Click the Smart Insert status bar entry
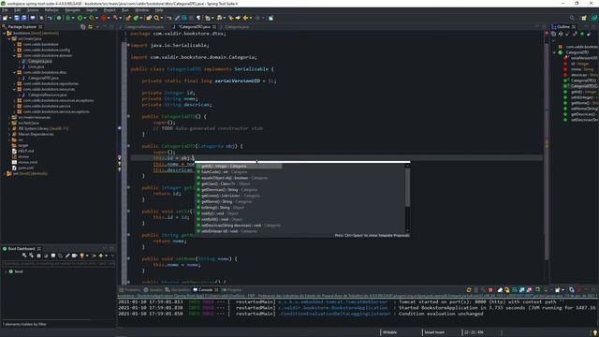Image resolution: width=599 pixels, height=337 pixels. pyautogui.click(x=434, y=332)
